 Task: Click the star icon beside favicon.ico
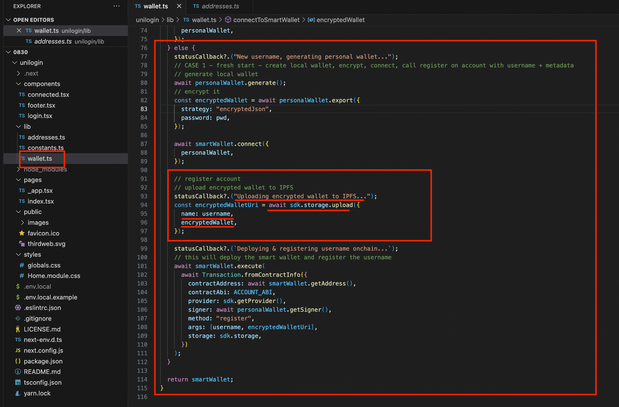pos(22,233)
